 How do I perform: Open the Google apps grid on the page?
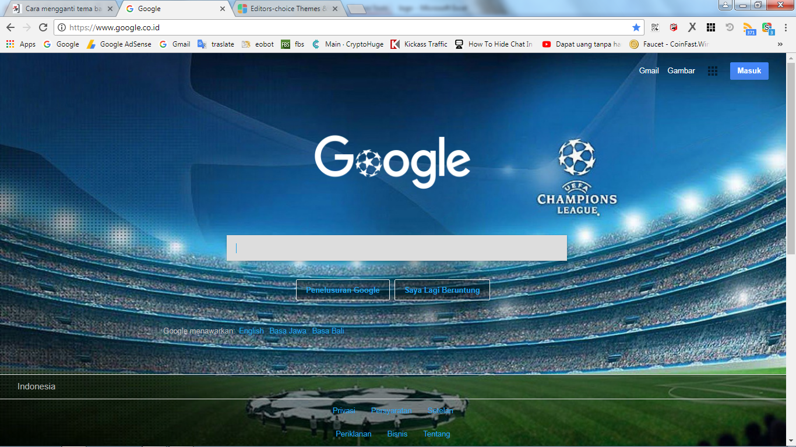coord(712,71)
